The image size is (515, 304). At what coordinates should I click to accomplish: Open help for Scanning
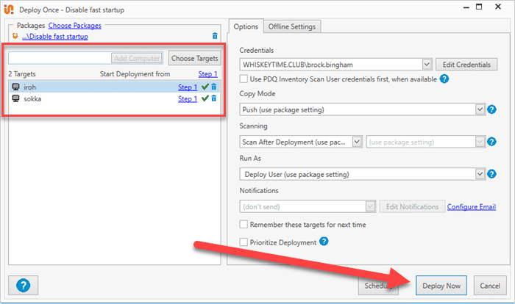(x=491, y=142)
